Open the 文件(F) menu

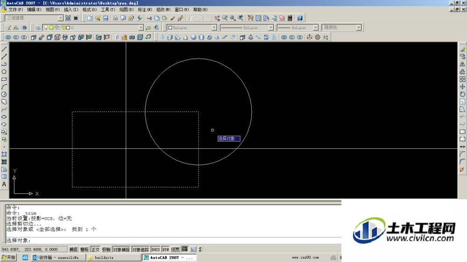point(15,9)
